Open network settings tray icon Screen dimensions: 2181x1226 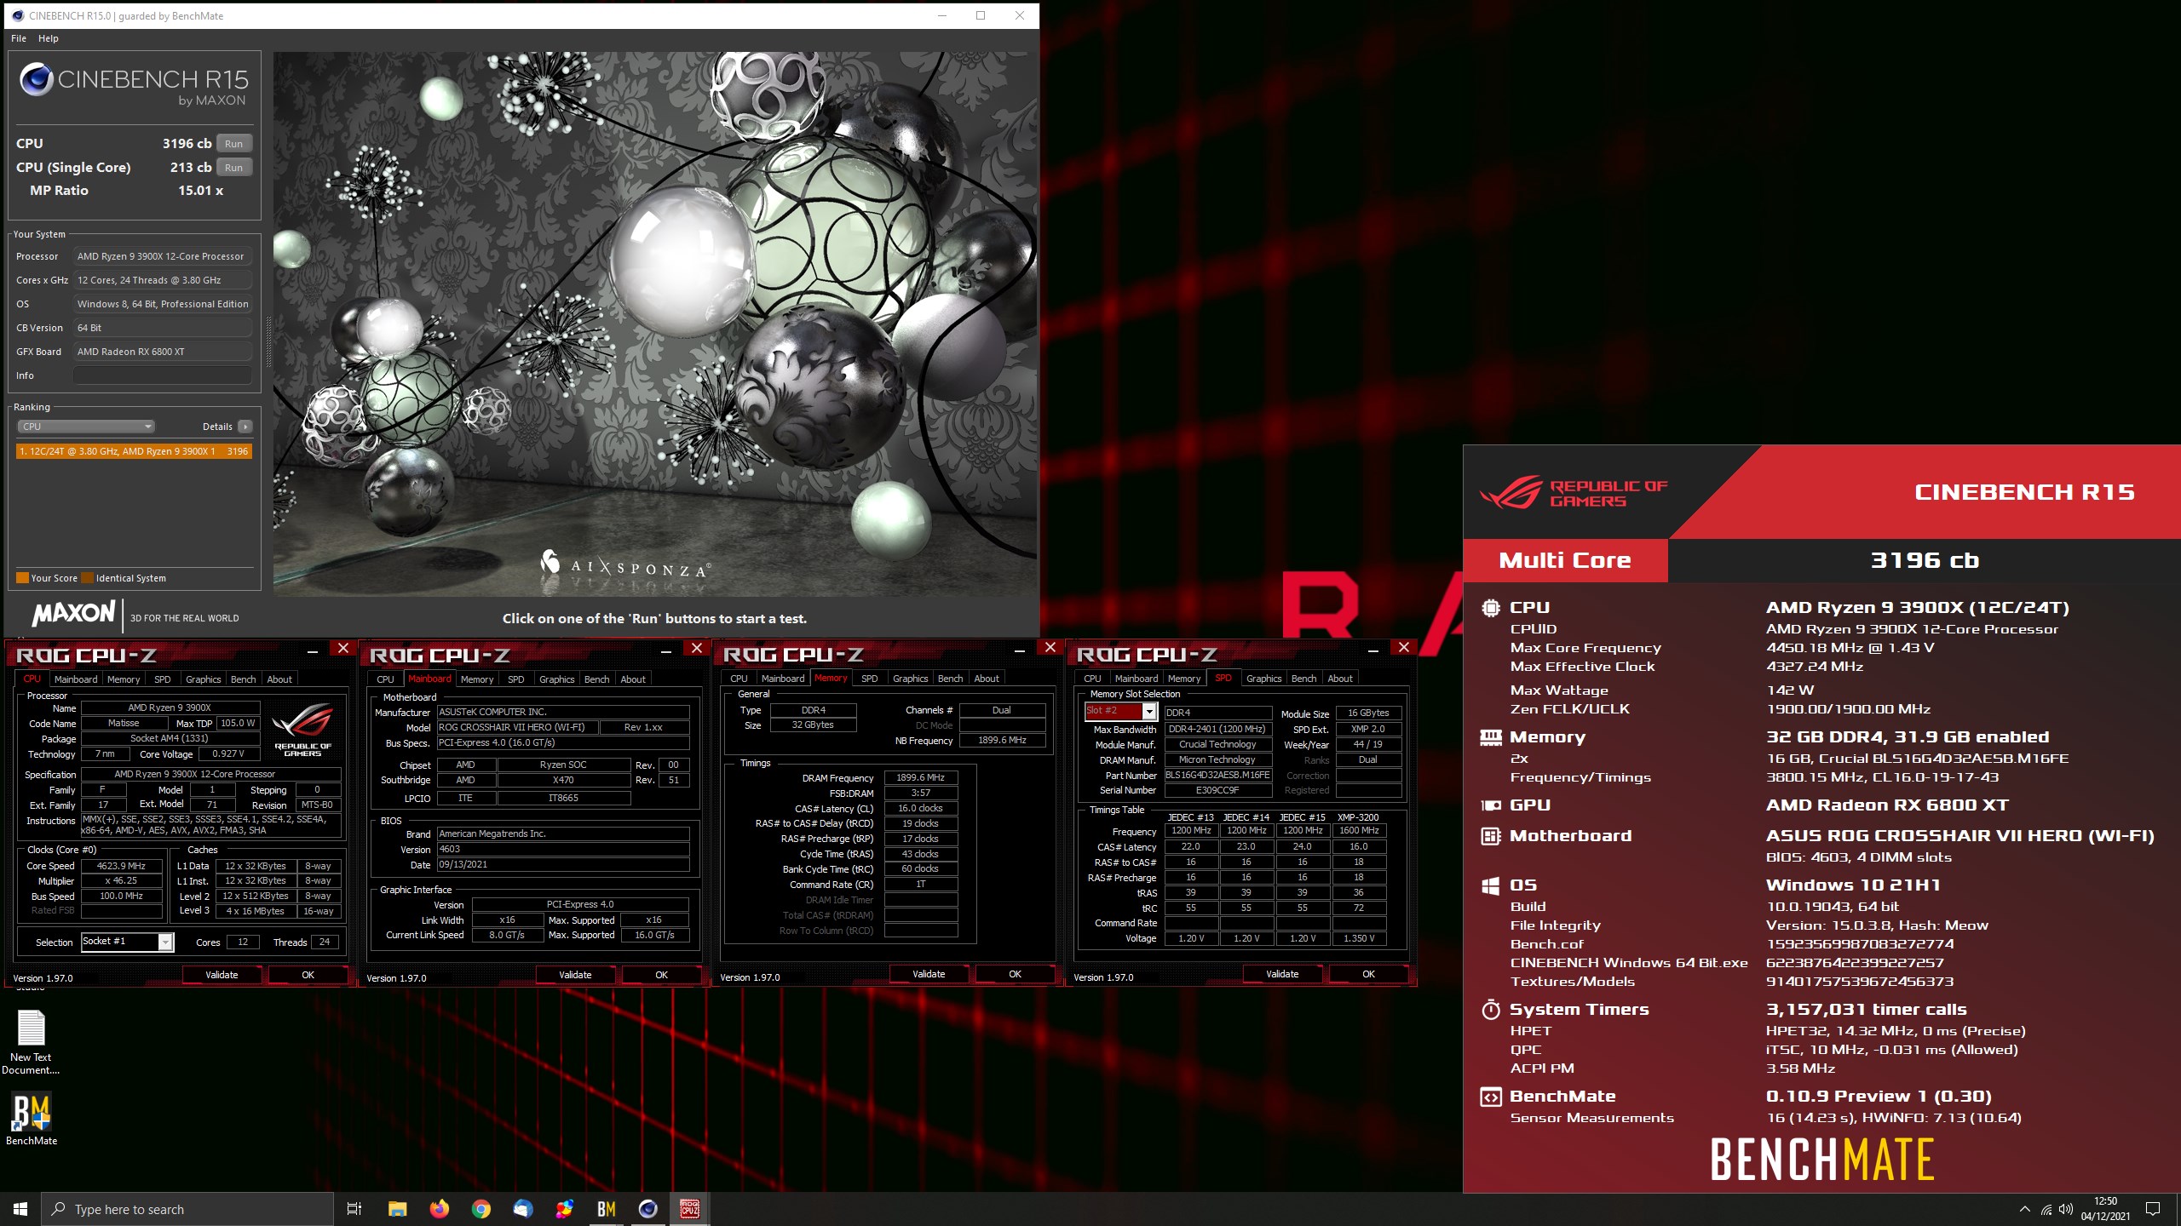pos(2046,1209)
